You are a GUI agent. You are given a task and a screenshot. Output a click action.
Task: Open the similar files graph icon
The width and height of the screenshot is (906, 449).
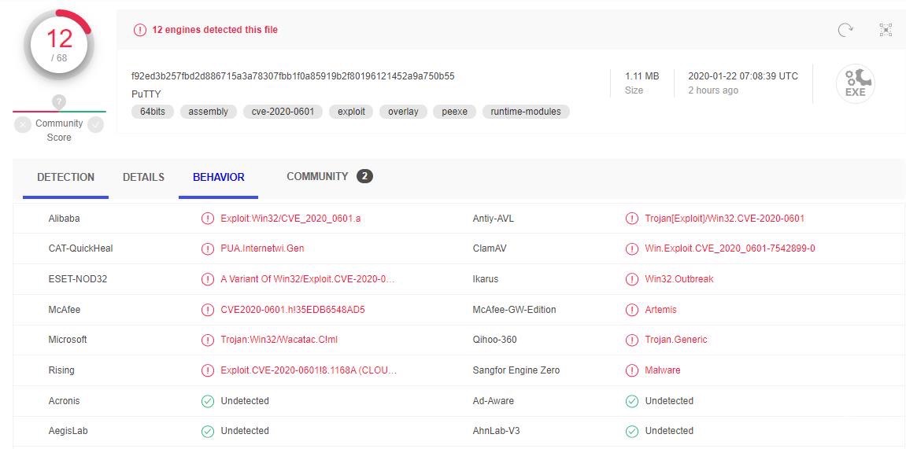coord(886,30)
